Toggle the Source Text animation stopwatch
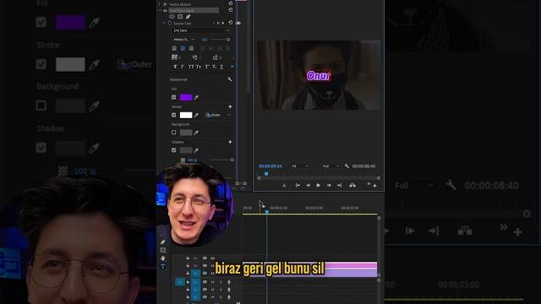Viewport: 541px width, 304px height. (170, 23)
